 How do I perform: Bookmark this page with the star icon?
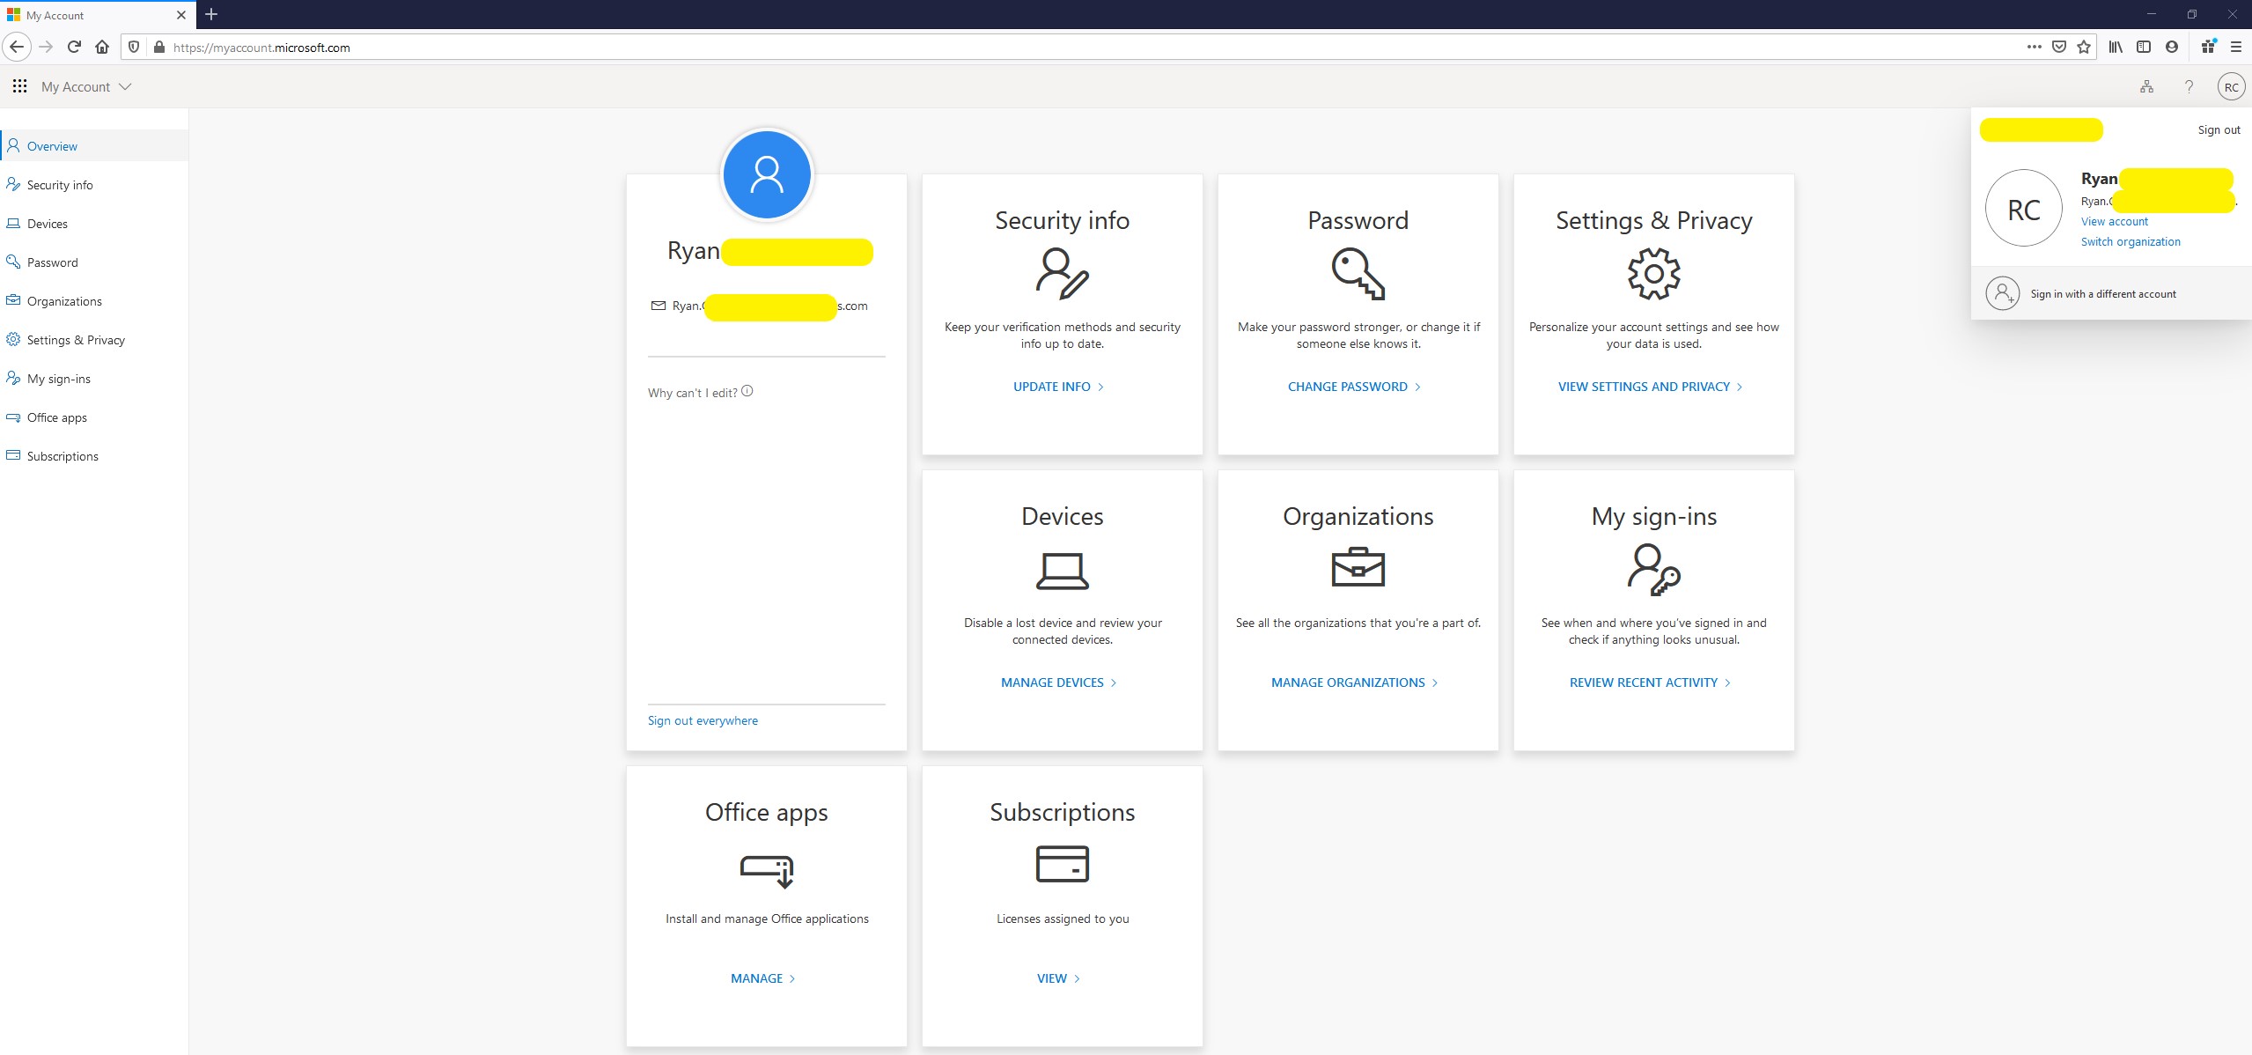click(2083, 48)
